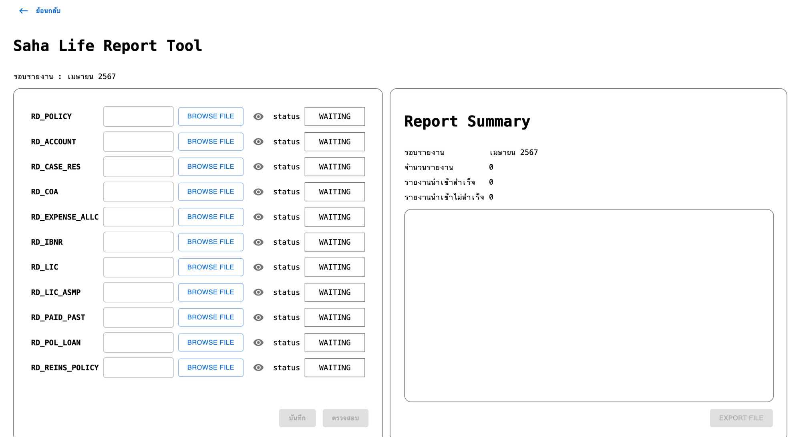801x437 pixels.
Task: Click the EXPORT FILE button
Action: [x=741, y=418]
